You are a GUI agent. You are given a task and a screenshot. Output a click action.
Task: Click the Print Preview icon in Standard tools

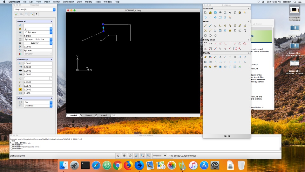(225, 12)
